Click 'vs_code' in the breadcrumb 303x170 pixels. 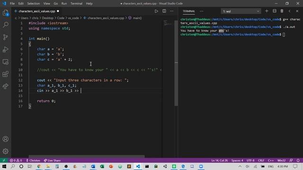(x=73, y=18)
